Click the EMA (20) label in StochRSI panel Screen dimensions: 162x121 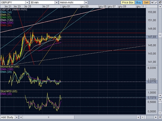click(6, 94)
